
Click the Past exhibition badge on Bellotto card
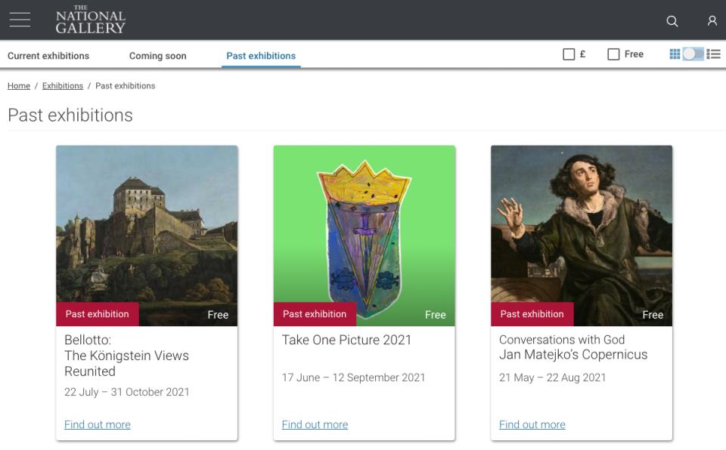(98, 314)
